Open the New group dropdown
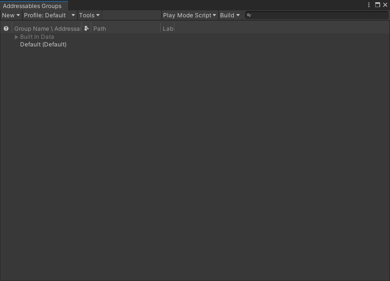Viewport: 390px width, 281px height. coord(11,15)
